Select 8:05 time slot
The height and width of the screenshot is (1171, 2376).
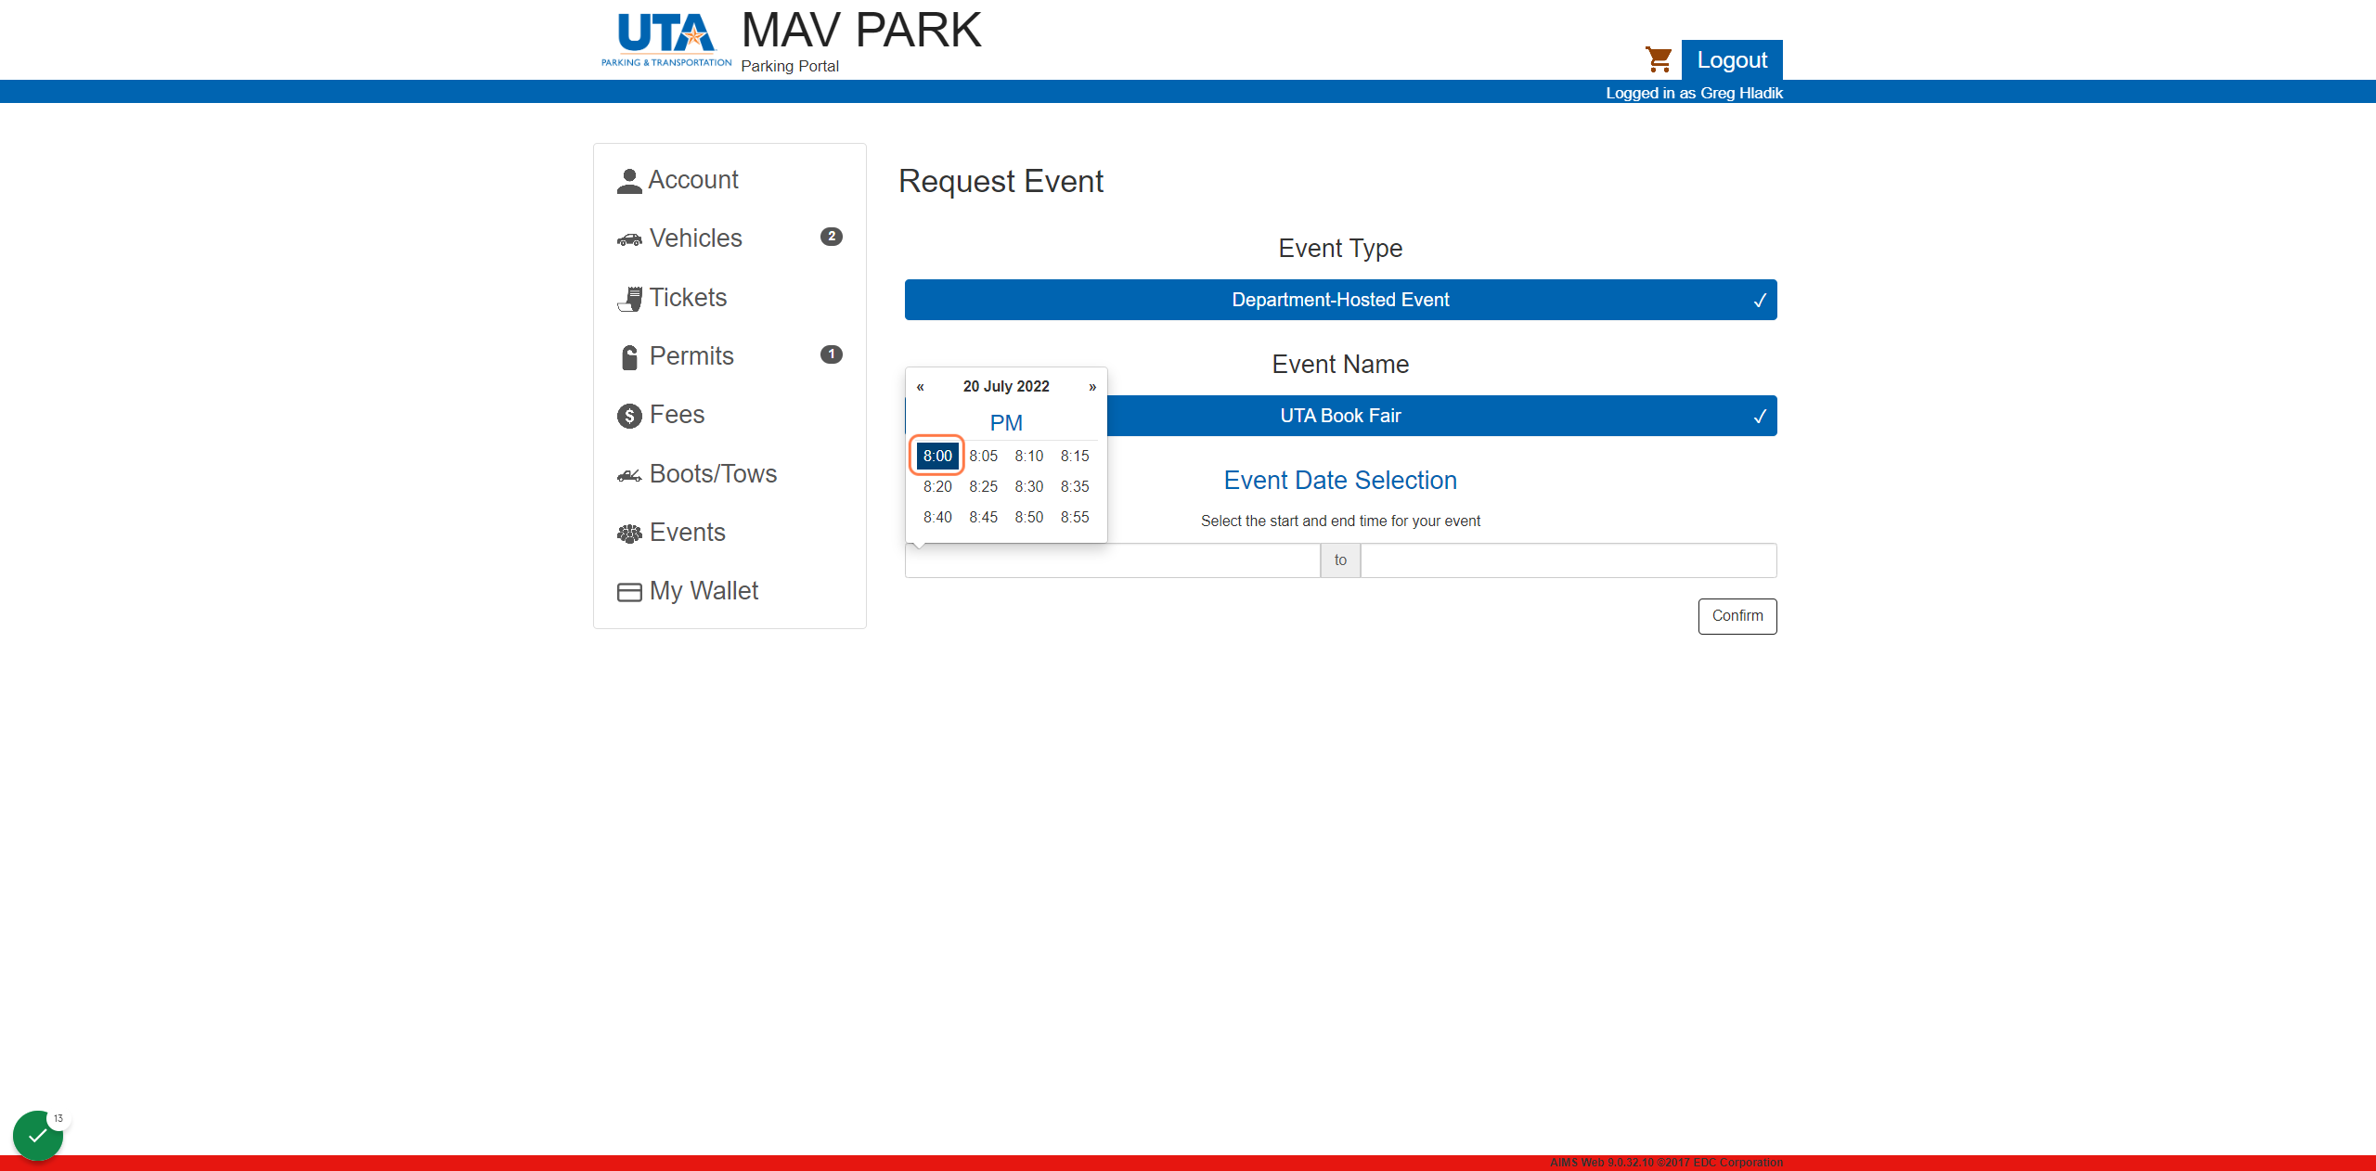[x=983, y=456]
